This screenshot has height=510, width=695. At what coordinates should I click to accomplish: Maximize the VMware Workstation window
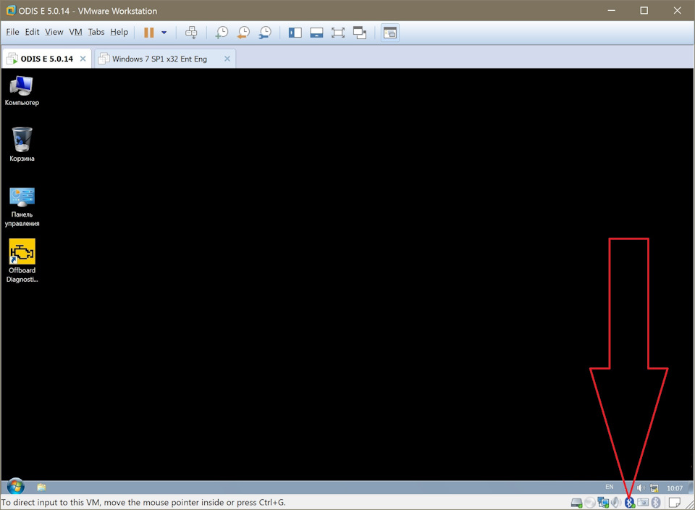[x=644, y=11]
